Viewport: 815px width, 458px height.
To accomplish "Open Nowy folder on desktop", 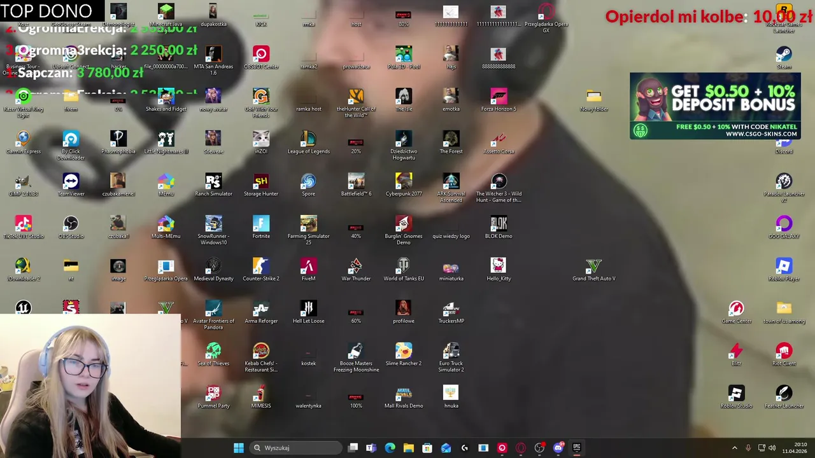I will [593, 100].
